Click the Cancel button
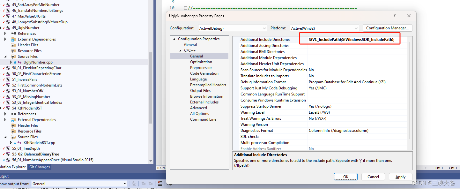Screen dimensions: 460x189 [373, 177]
